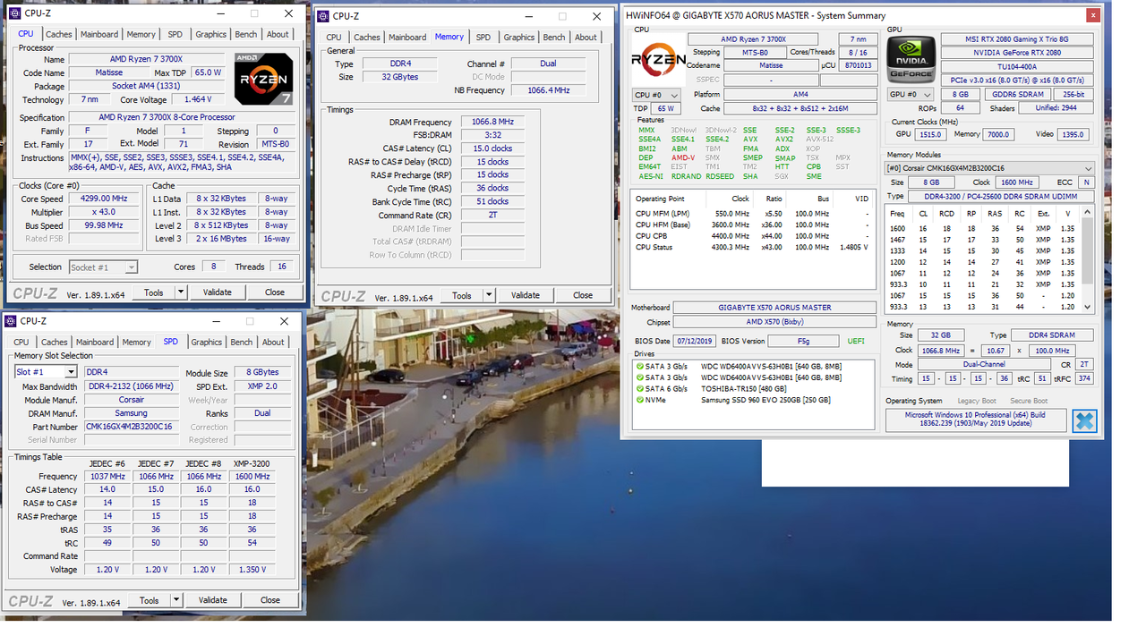Open the Slot #1 memory slot dropdown
The image size is (1146, 644).
71,372
